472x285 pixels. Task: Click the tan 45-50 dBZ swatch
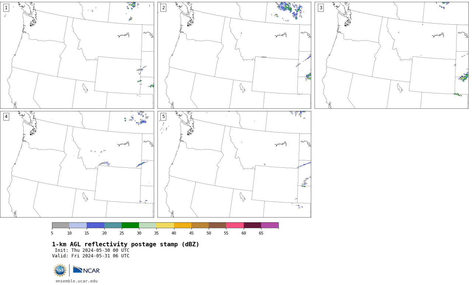(x=200, y=225)
